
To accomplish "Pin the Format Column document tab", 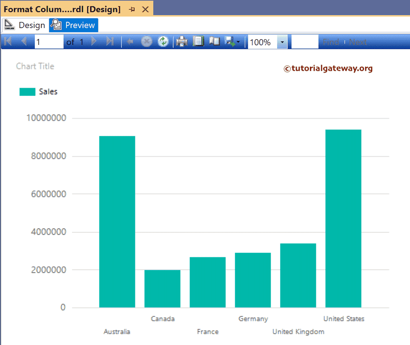I will [132, 9].
